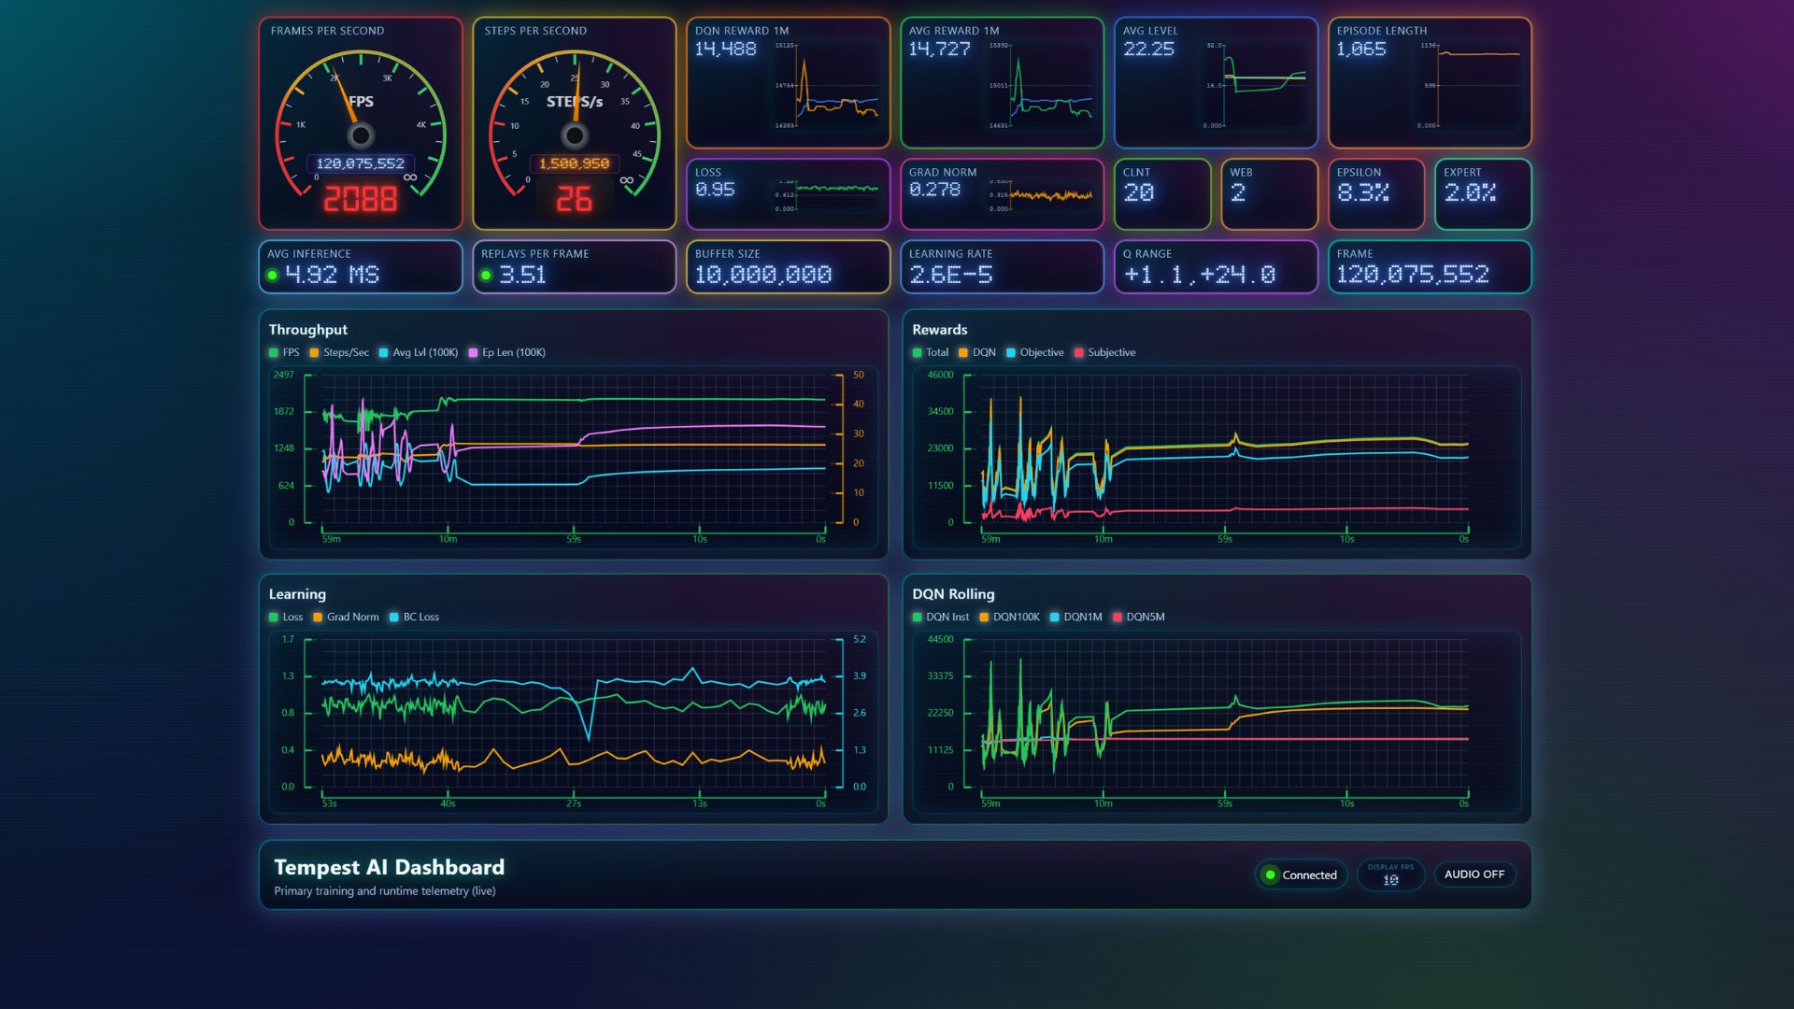Collapse the Rewards panel header
The width and height of the screenshot is (1794, 1009).
[x=941, y=330]
